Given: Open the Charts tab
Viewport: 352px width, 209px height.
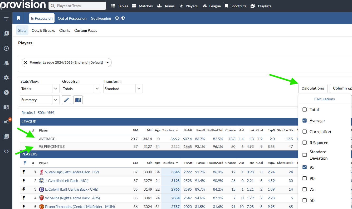Looking at the screenshot, I should click(65, 30).
